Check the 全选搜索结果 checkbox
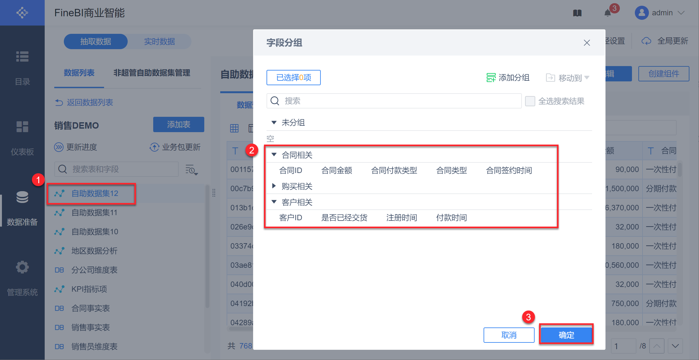Screen dimensions: 699x360 pyautogui.click(x=530, y=101)
